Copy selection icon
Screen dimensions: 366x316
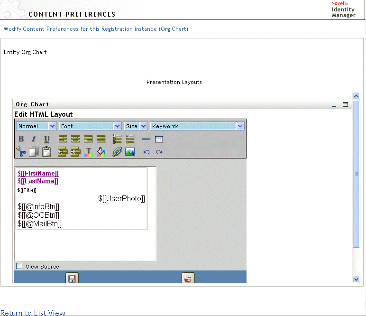[x=34, y=151]
